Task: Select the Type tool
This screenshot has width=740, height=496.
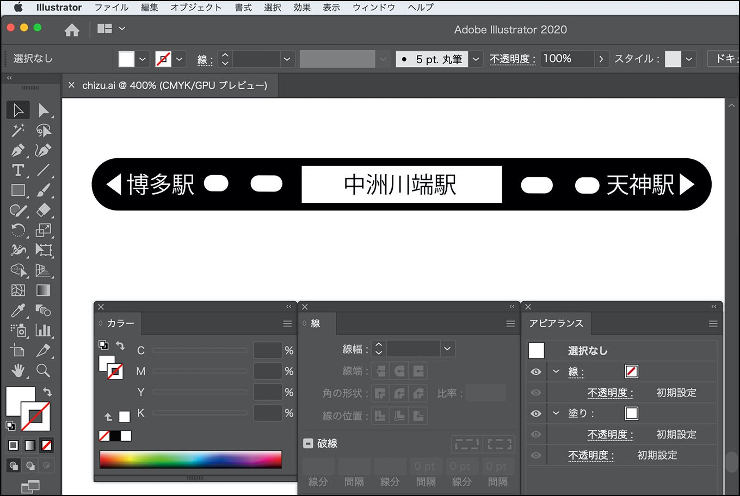Action: pos(18,170)
